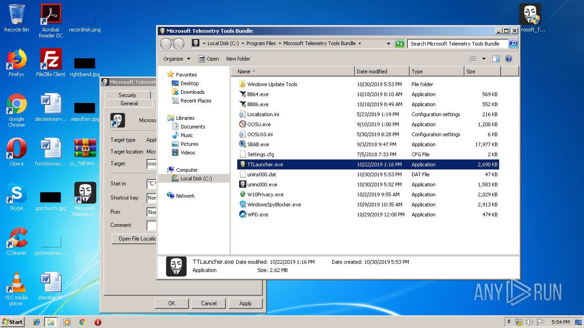Select the unins000.dat file icon
This screenshot has width=584, height=328.
point(243,174)
